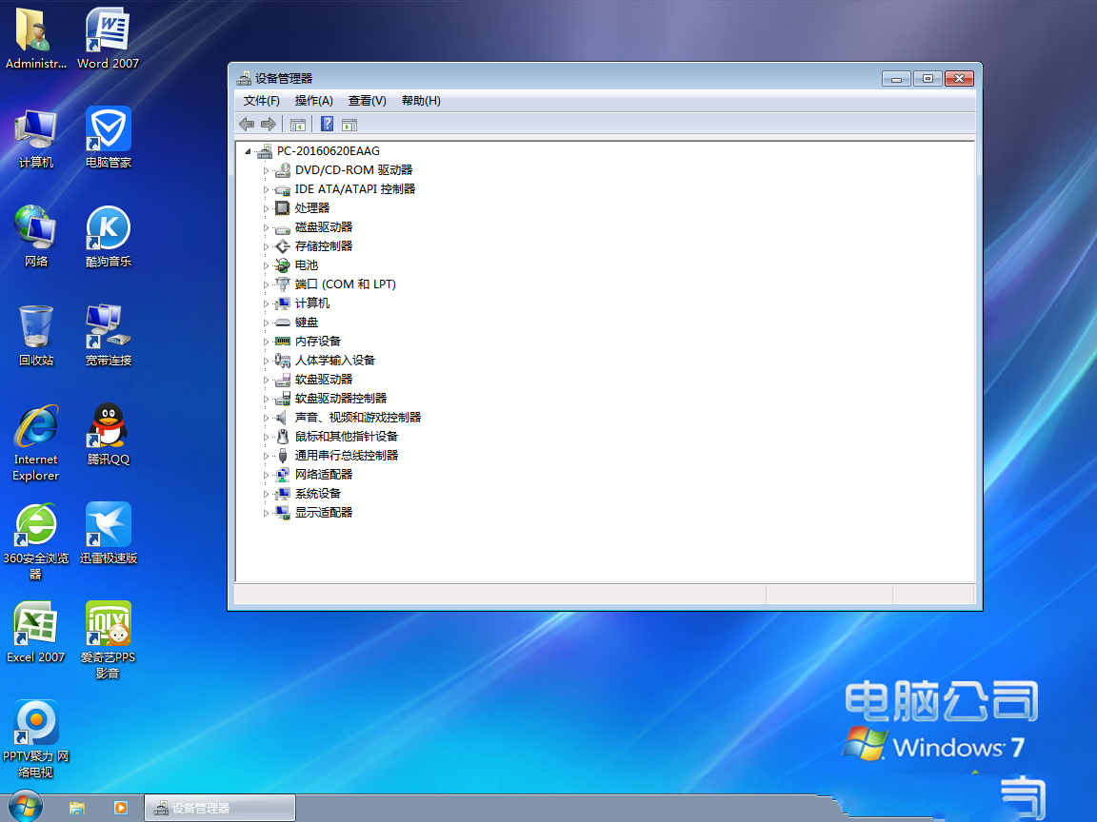Open the 操作(A) menu

click(313, 101)
